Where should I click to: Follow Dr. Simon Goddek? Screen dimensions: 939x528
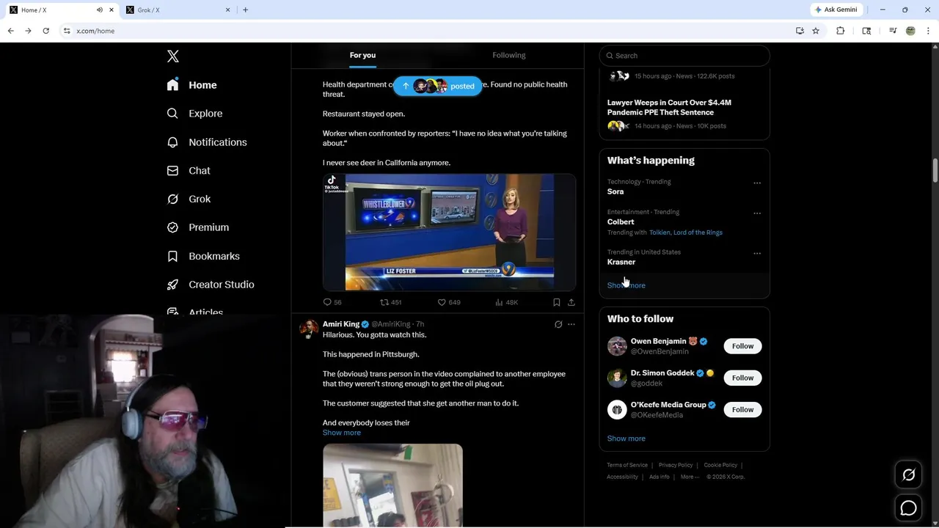[x=742, y=378]
